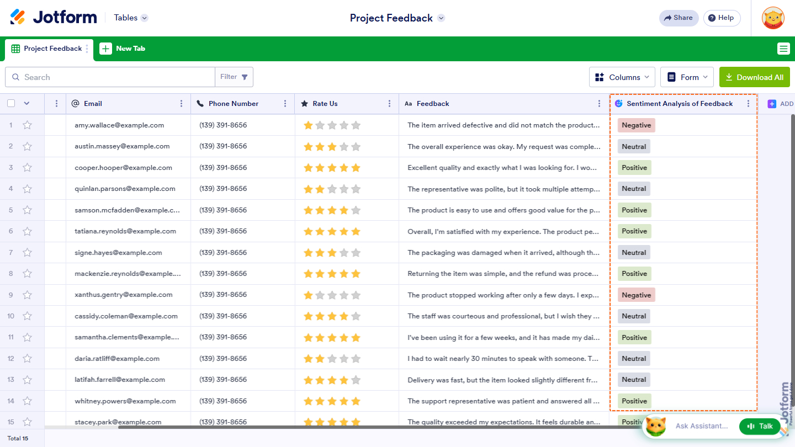795x447 pixels.
Task: Open Phone Number column options menu
Action: point(285,104)
